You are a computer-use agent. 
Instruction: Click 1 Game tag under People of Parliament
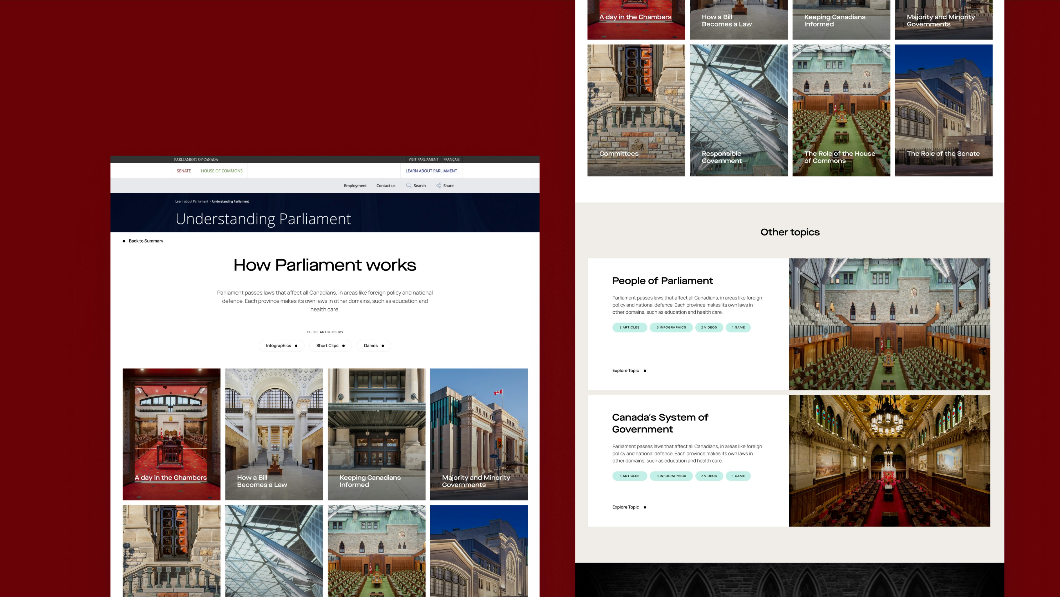coord(738,327)
